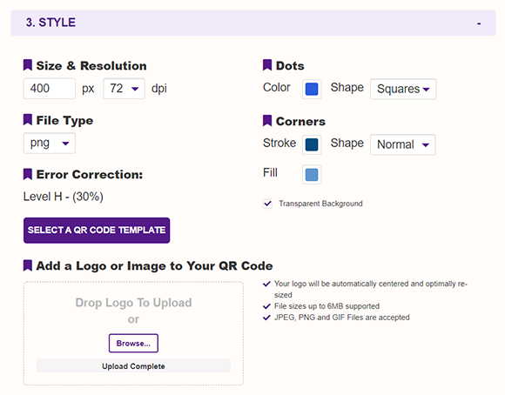The width and height of the screenshot is (505, 395).
Task: Click the 'File sizes up to 6MB supported' text
Action: click(x=327, y=306)
